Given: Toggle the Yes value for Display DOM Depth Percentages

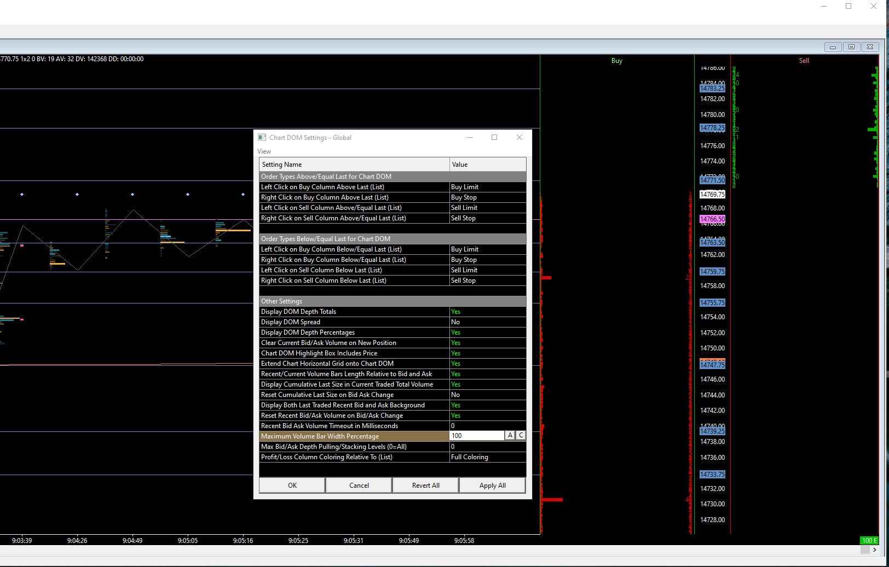Looking at the screenshot, I should pos(488,332).
